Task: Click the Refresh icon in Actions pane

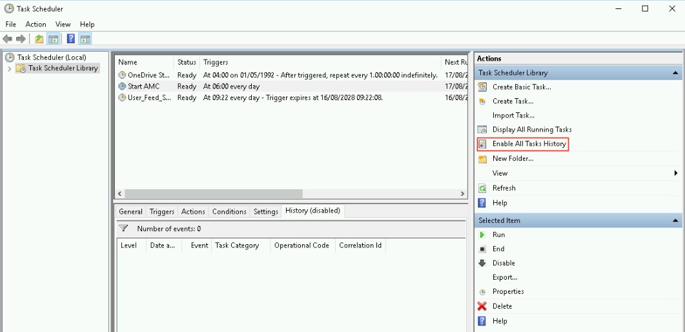Action: tap(482, 189)
